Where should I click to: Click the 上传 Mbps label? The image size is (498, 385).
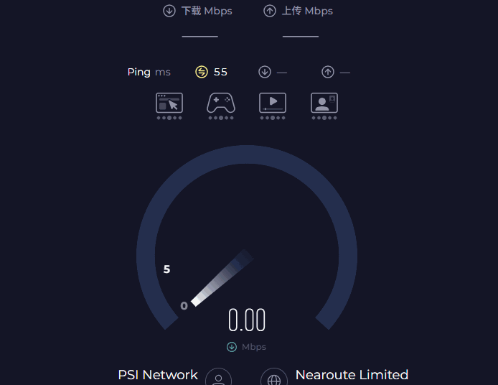307,11
